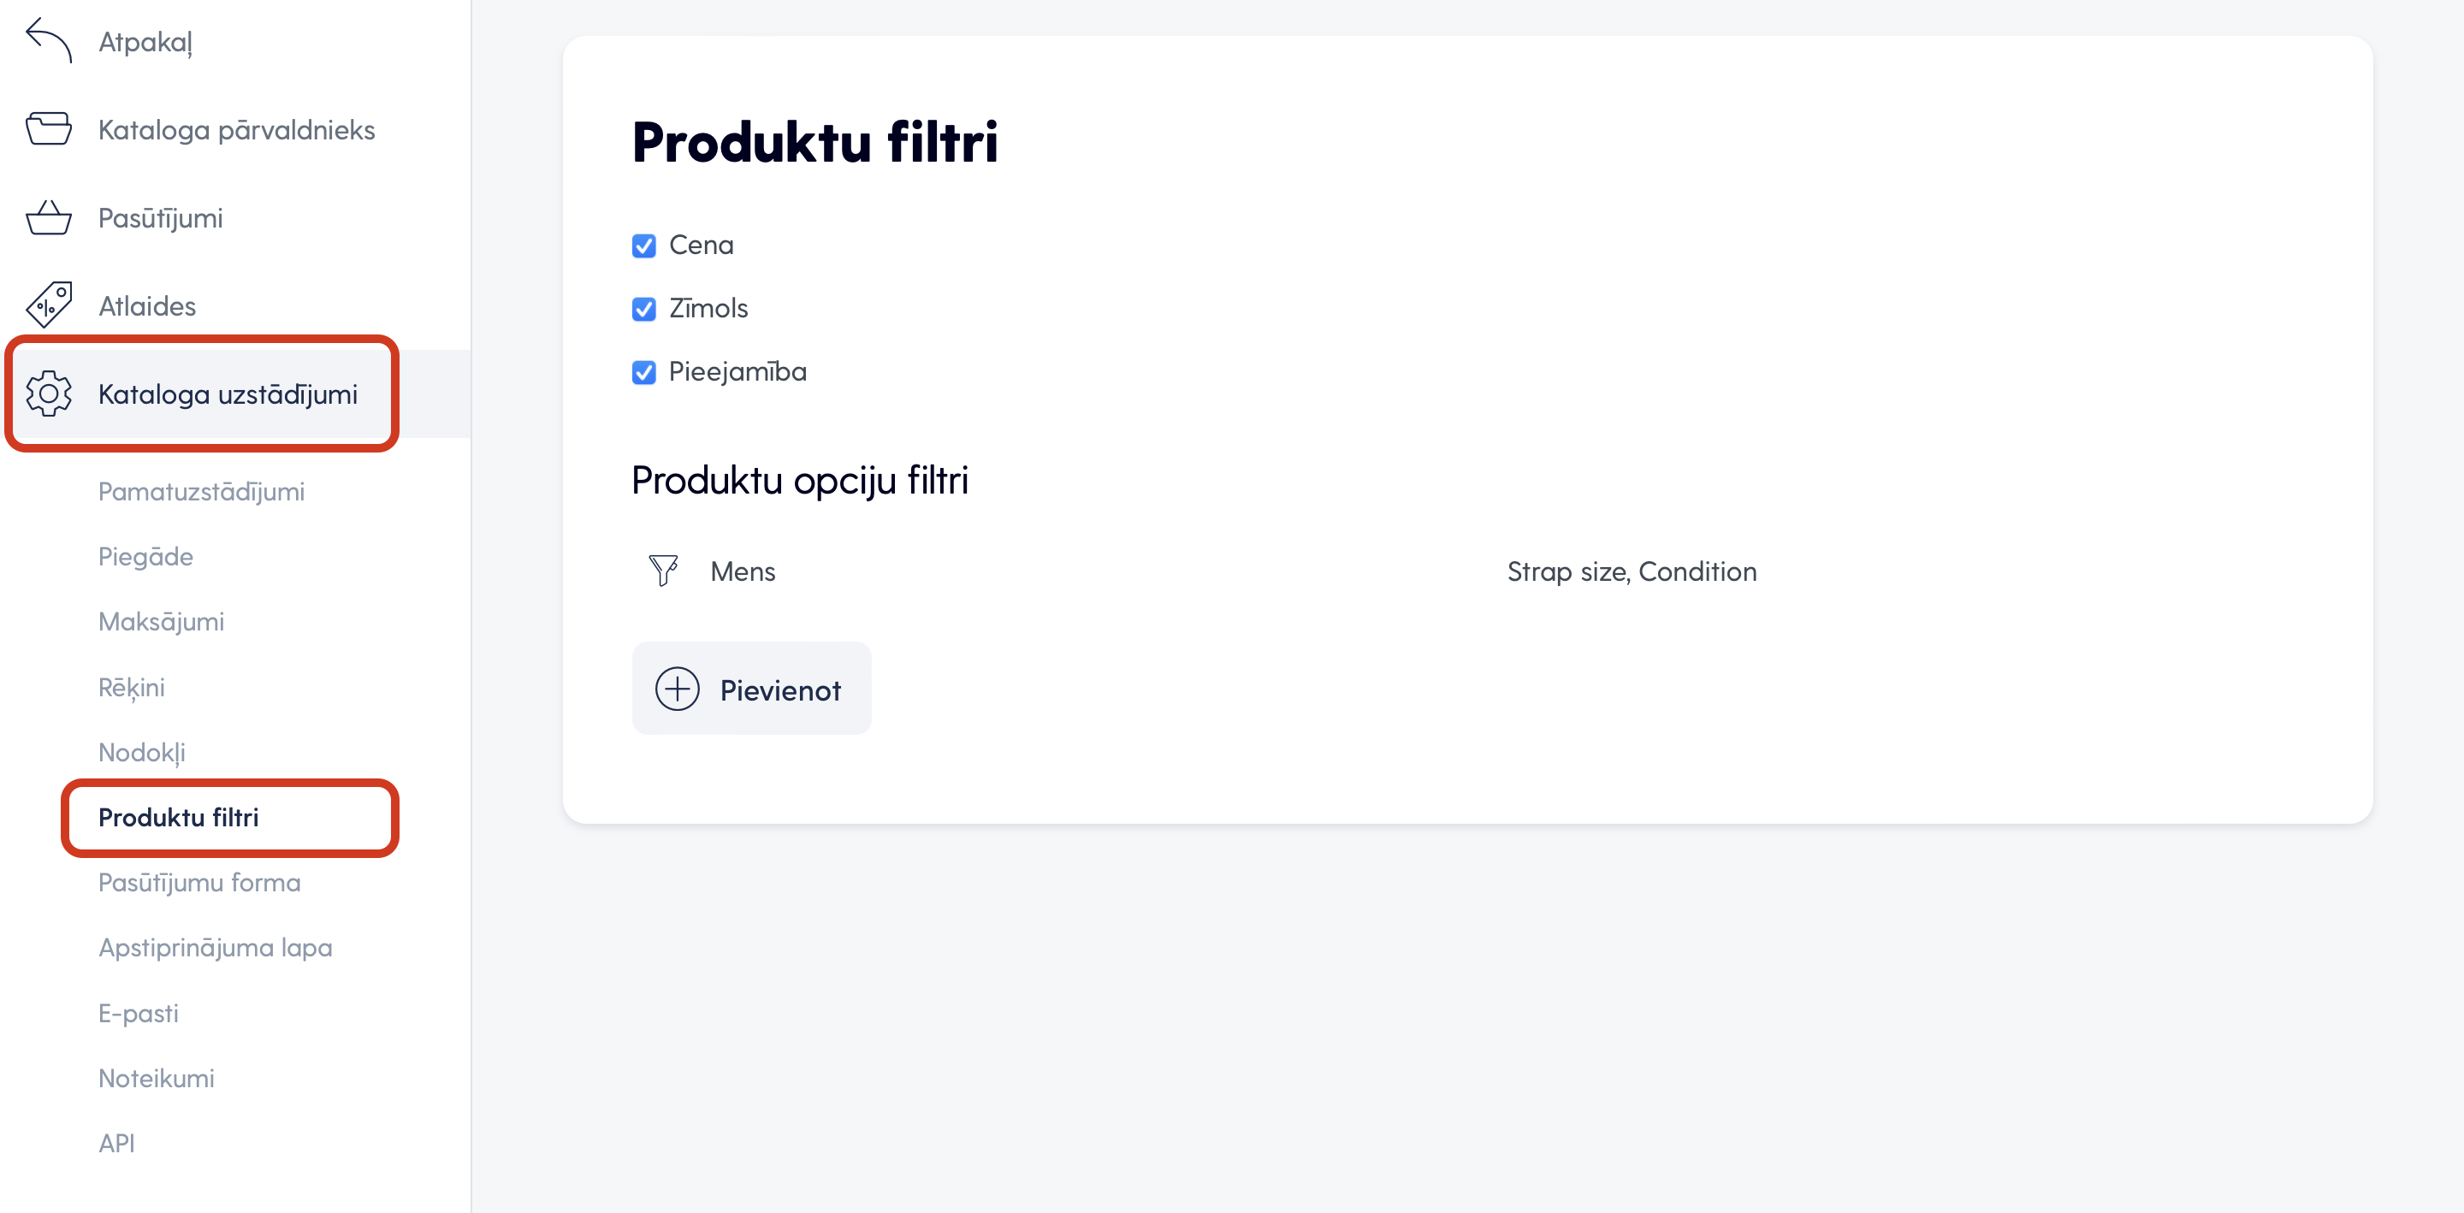This screenshot has width=2464, height=1213.
Task: Click the Pasūtījumi basket icon
Action: click(49, 217)
